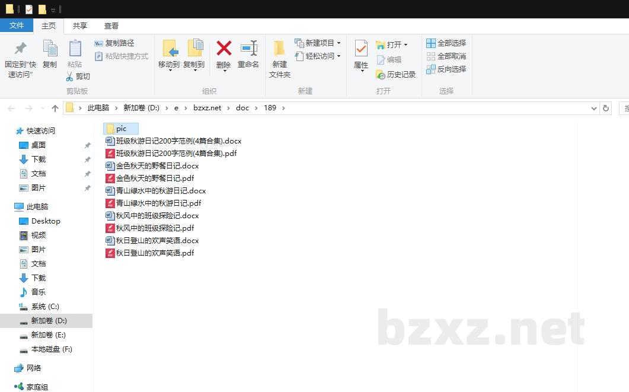Switch to the Share ribbon tab
629x392 pixels.
pos(80,26)
